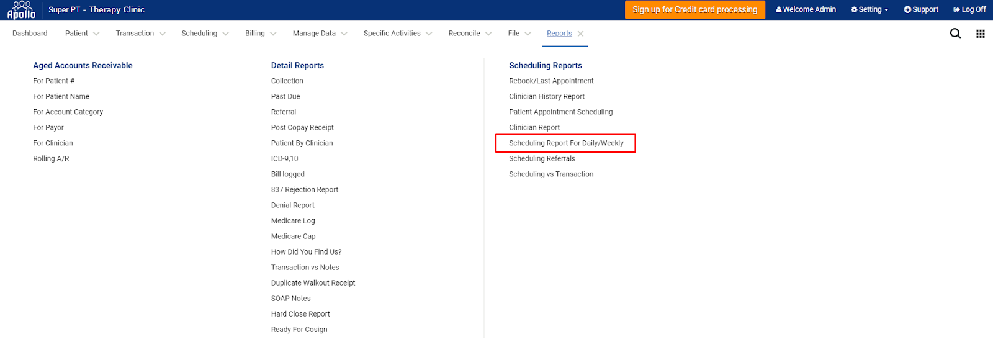This screenshot has height=347, width=993.
Task: Open the Manage Data menu
Action: pyautogui.click(x=320, y=34)
